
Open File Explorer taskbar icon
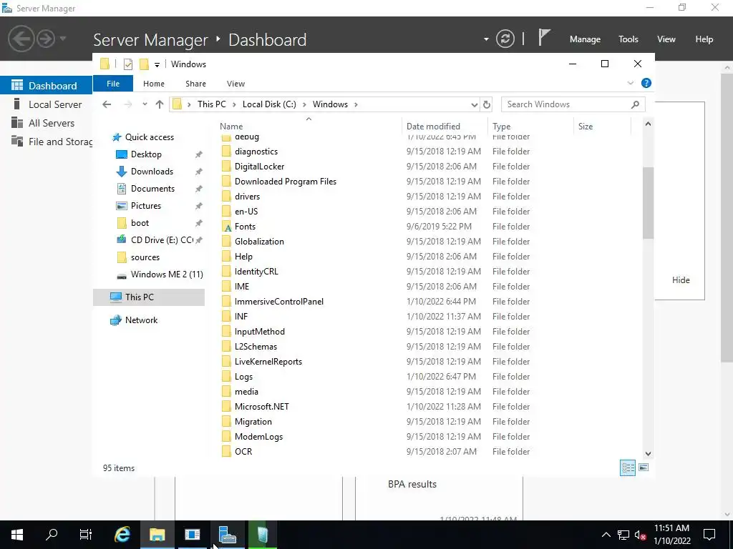click(x=157, y=535)
